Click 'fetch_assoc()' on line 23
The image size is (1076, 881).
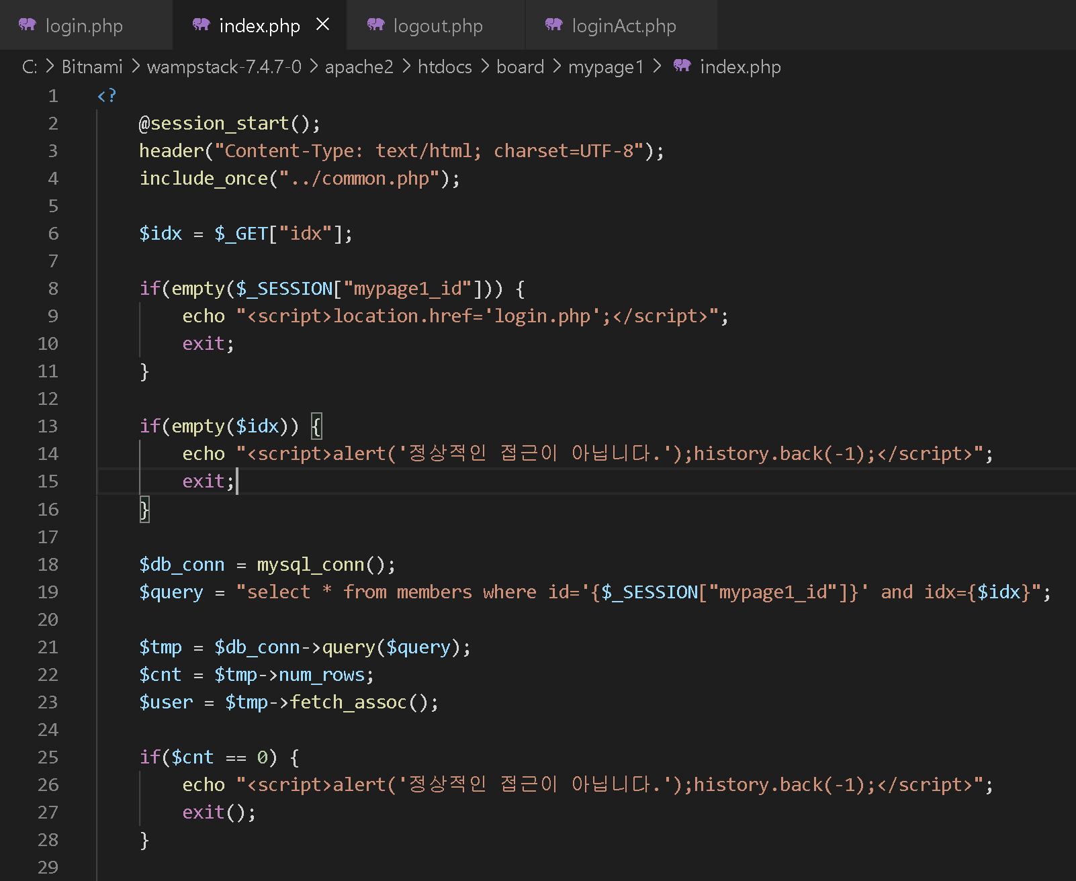click(x=359, y=702)
